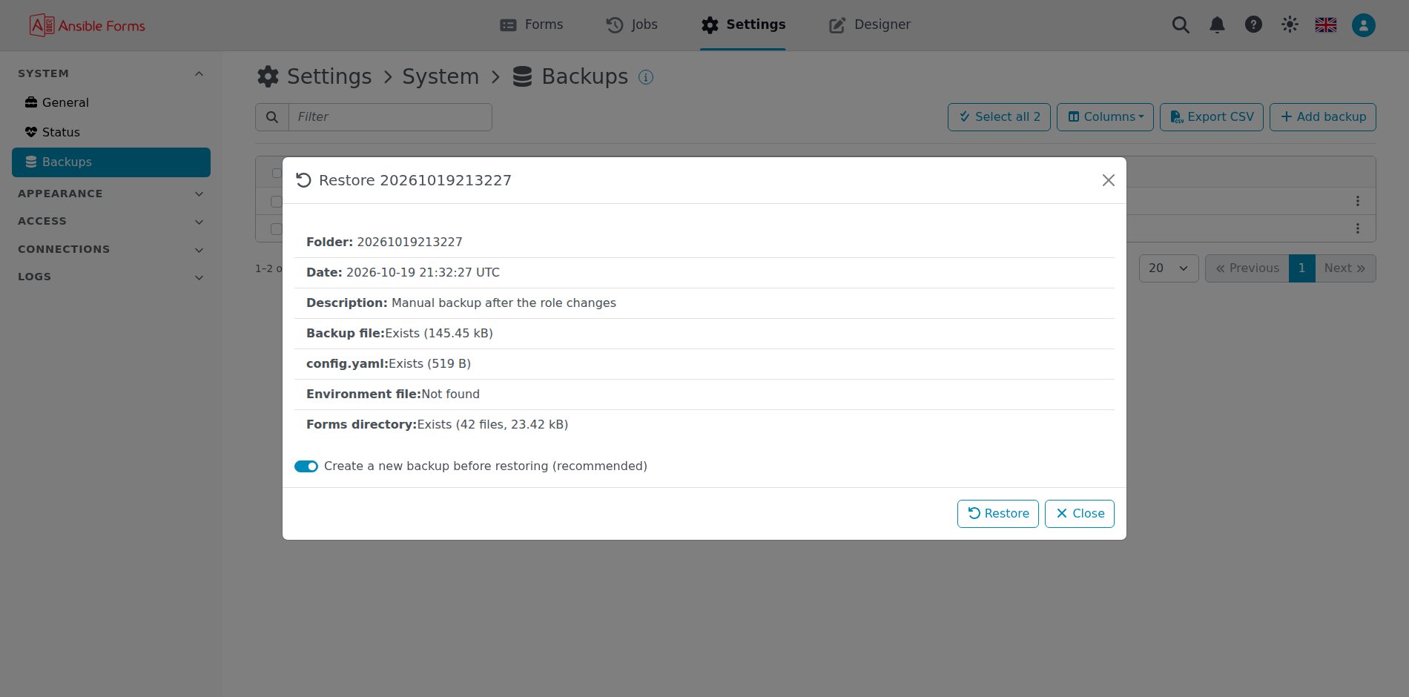Viewport: 1409px width, 697px height.
Task: Click the Settings gear icon in the breadcrumb
Action: pyautogui.click(x=268, y=76)
